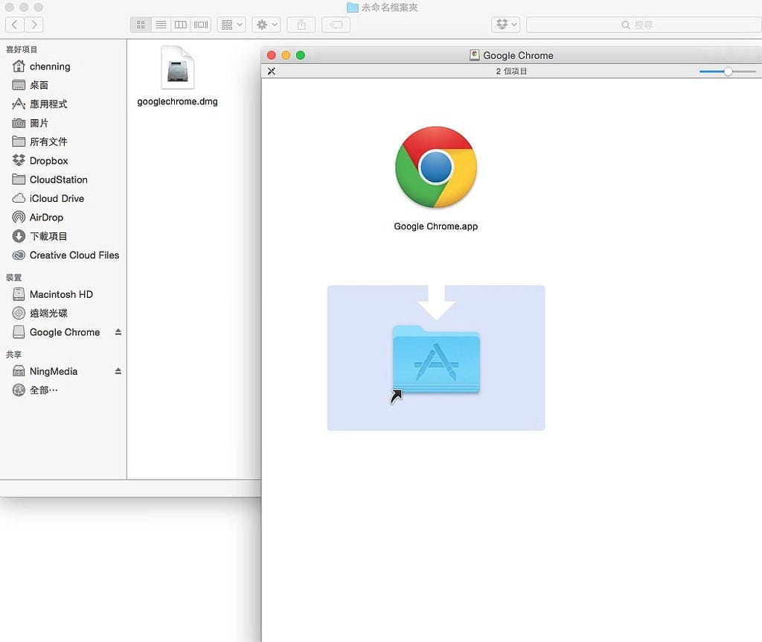Close the Google Chrome disk window
Image resolution: width=762 pixels, height=642 pixels.
coord(271,55)
